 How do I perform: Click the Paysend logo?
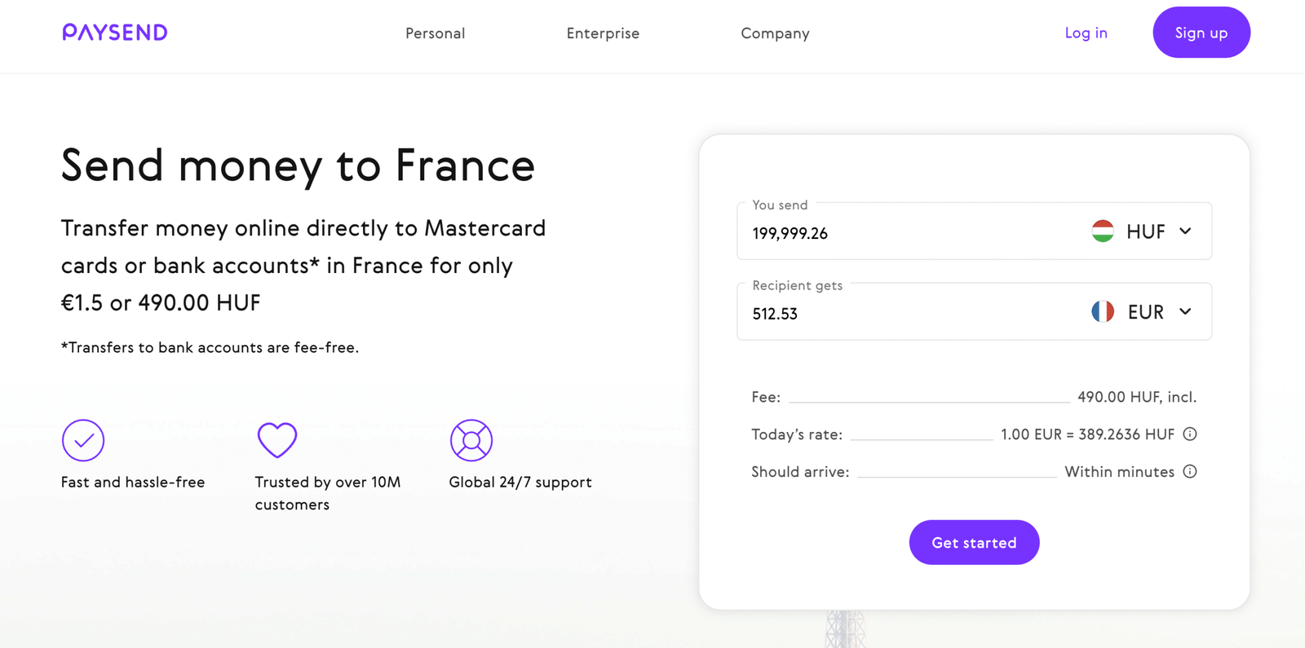tap(115, 33)
